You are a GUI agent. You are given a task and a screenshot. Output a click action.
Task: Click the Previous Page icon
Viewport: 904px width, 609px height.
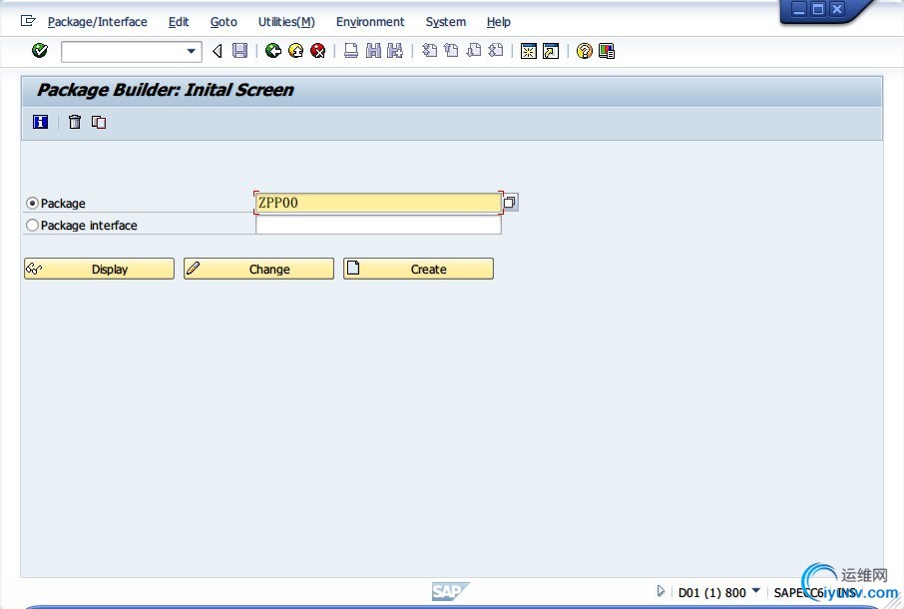[x=451, y=51]
